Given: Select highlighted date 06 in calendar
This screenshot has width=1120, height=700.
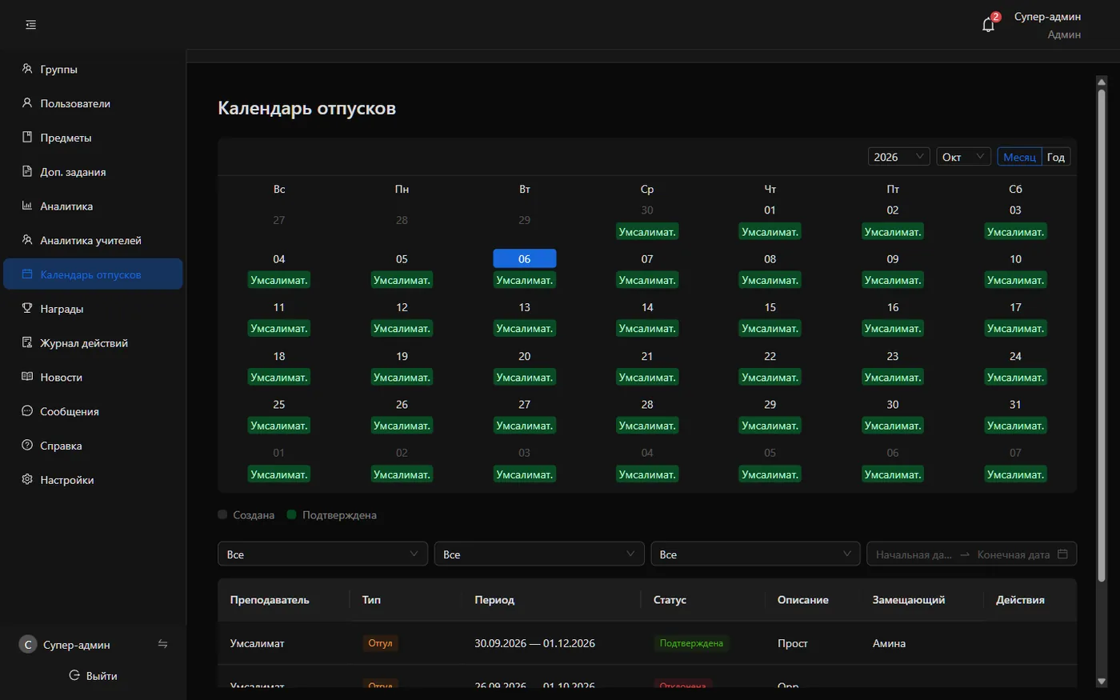Looking at the screenshot, I should [x=525, y=258].
